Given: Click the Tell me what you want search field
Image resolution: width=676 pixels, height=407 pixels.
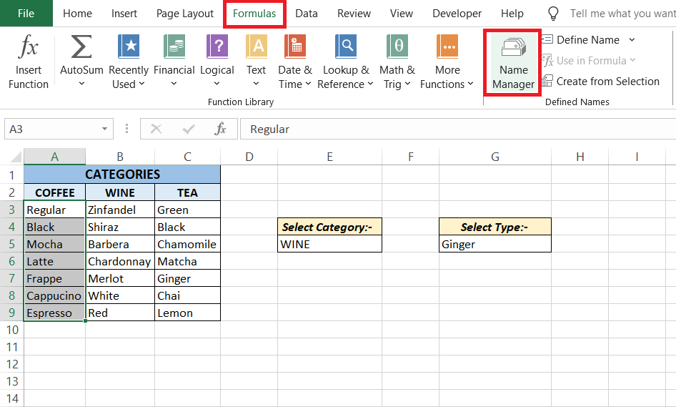Looking at the screenshot, I should tap(622, 14).
